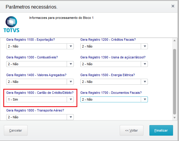179x141 pixels.
Task: Expand the Registro 1800 Transporte Aéreo dropdown
Action: click(x=71, y=117)
